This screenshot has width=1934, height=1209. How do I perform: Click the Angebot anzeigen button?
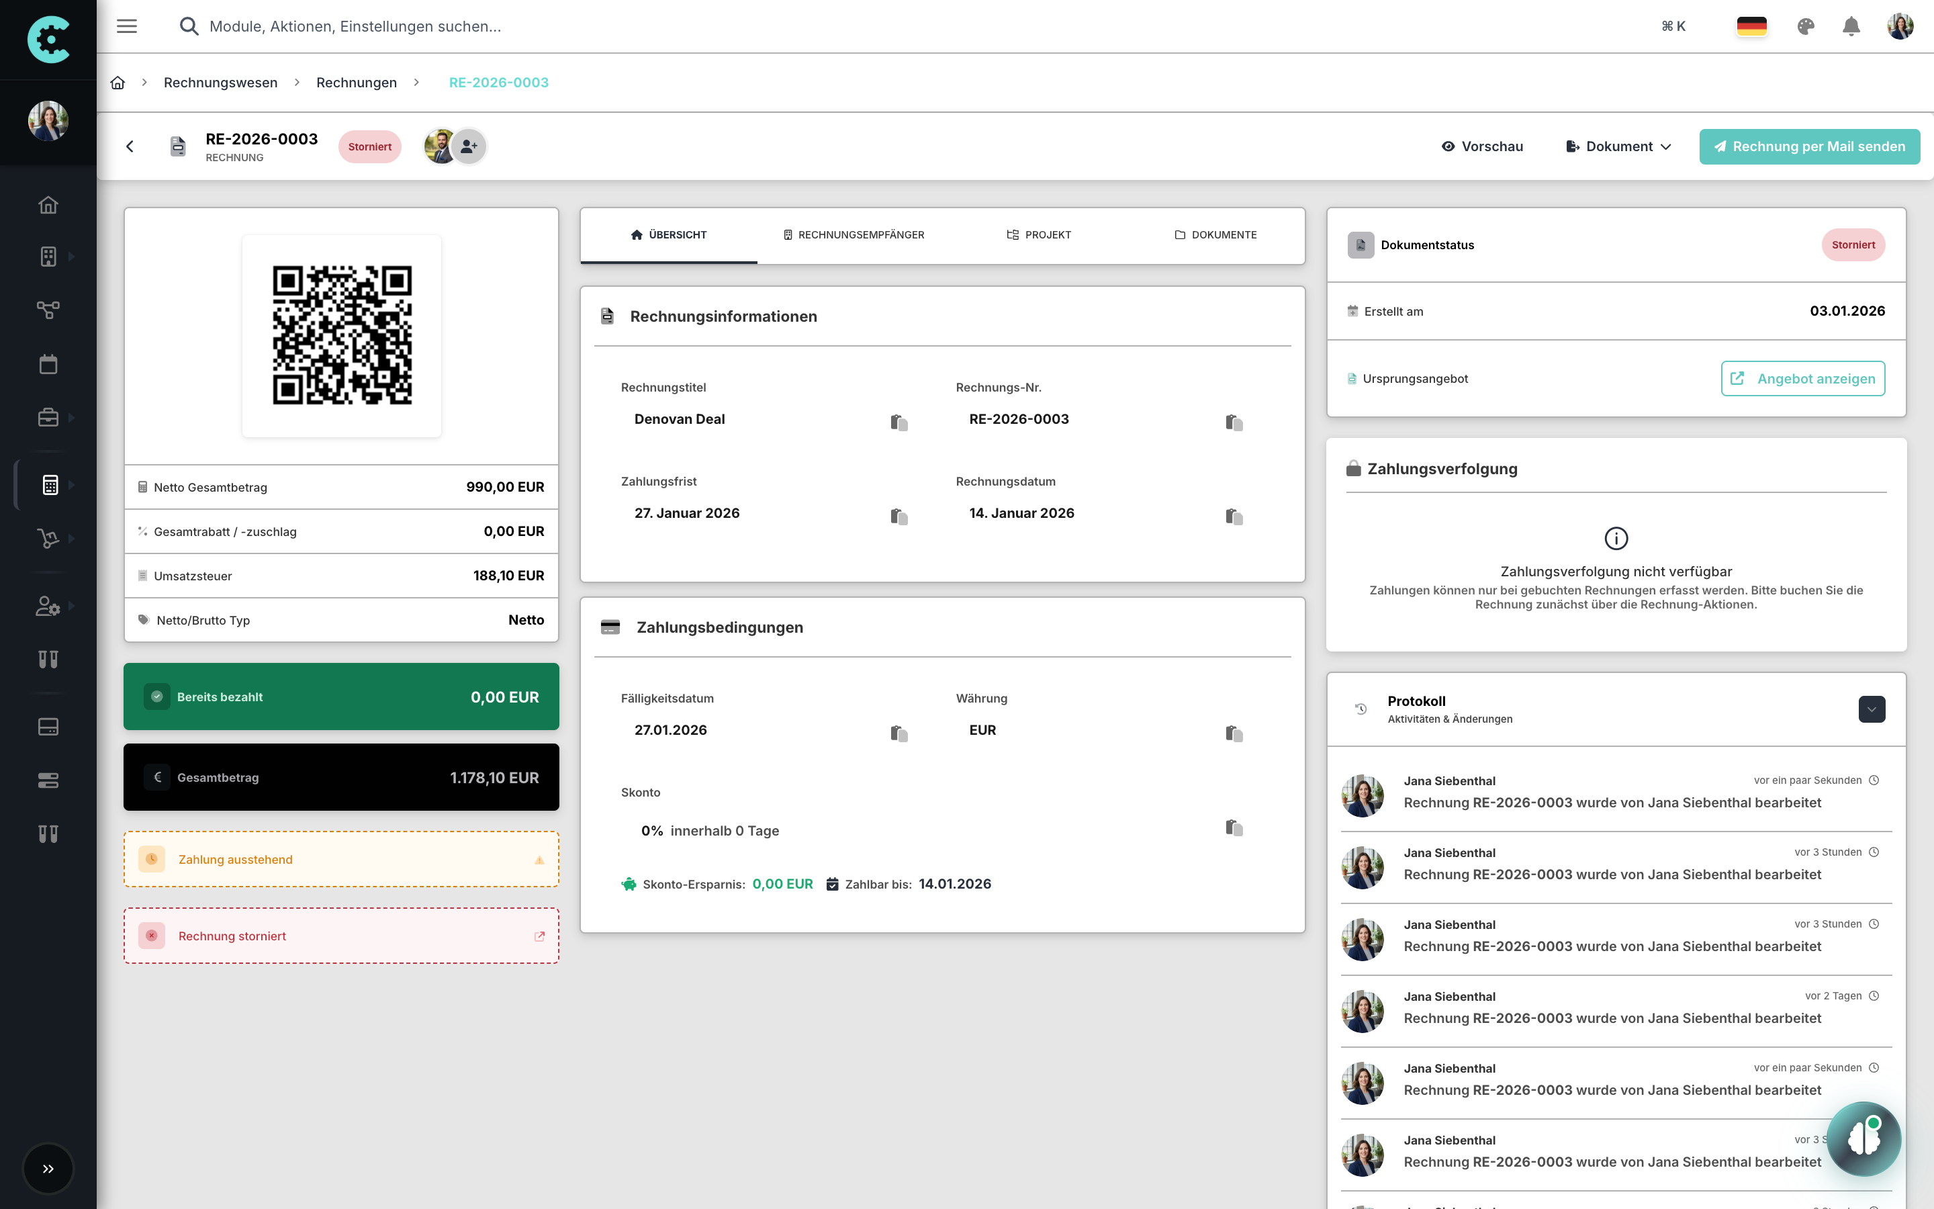pyautogui.click(x=1802, y=378)
